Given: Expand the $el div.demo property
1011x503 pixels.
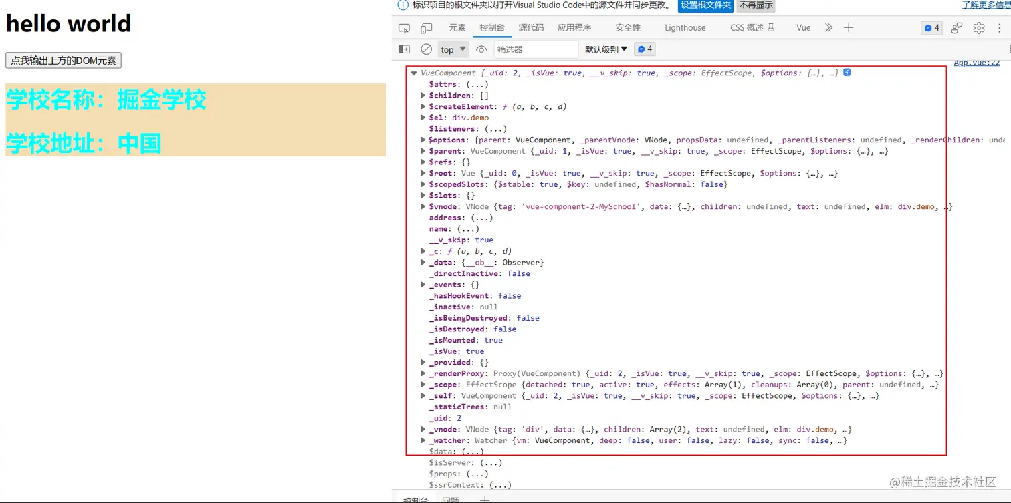Looking at the screenshot, I should tap(423, 118).
